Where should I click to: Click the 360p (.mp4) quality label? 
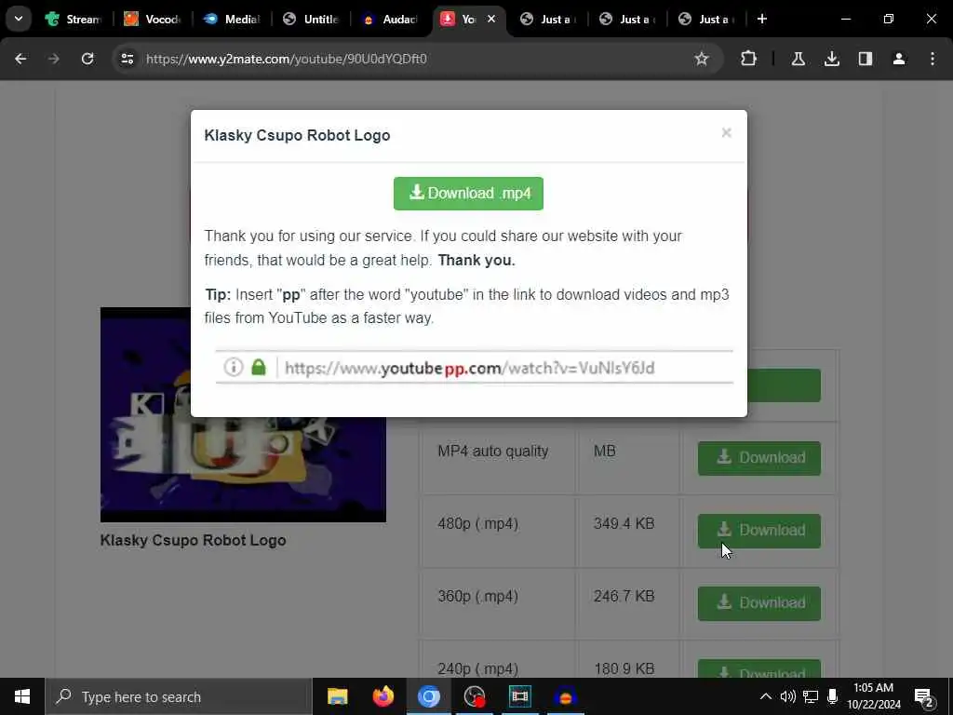pyautogui.click(x=477, y=596)
